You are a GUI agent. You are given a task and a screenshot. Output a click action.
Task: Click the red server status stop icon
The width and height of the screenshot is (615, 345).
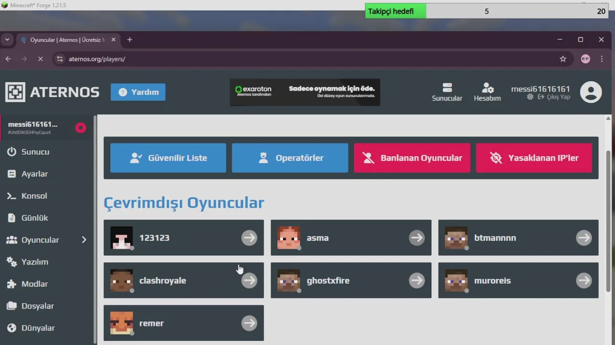80,127
